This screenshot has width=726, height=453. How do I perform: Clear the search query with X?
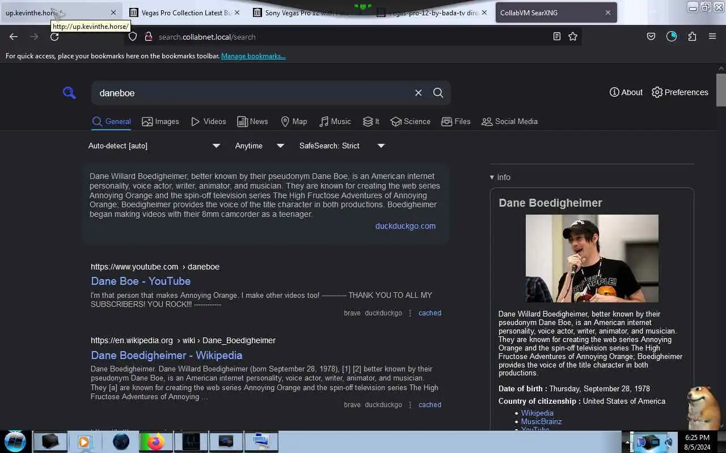click(x=418, y=93)
